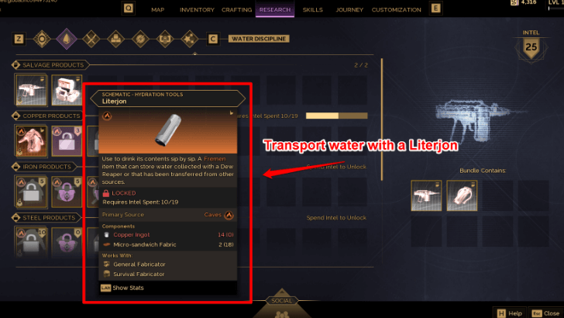Click the locked purple Copper Products item
This screenshot has height=318, width=564.
point(67,141)
